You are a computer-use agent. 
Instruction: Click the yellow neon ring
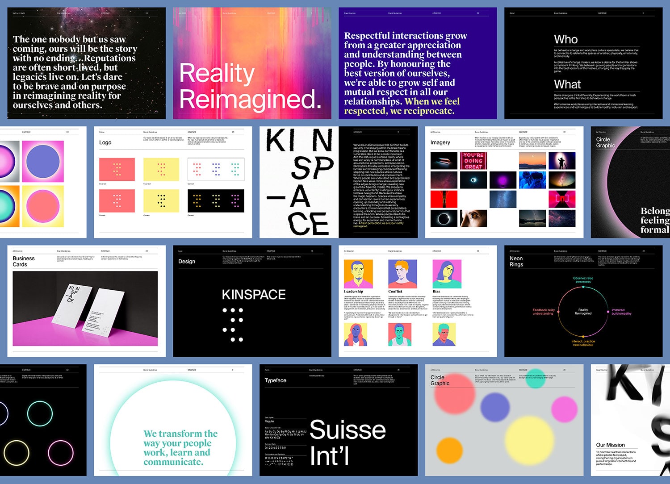(x=16, y=453)
